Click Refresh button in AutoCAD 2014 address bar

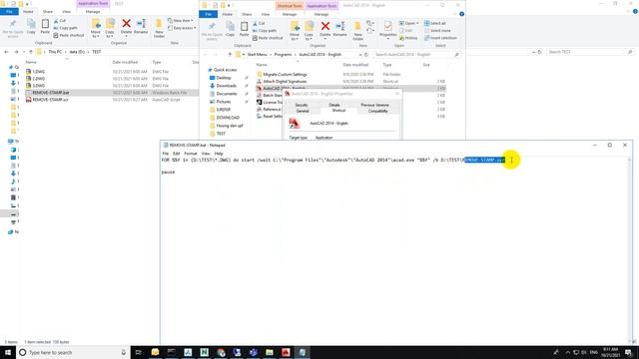[x=366, y=55]
